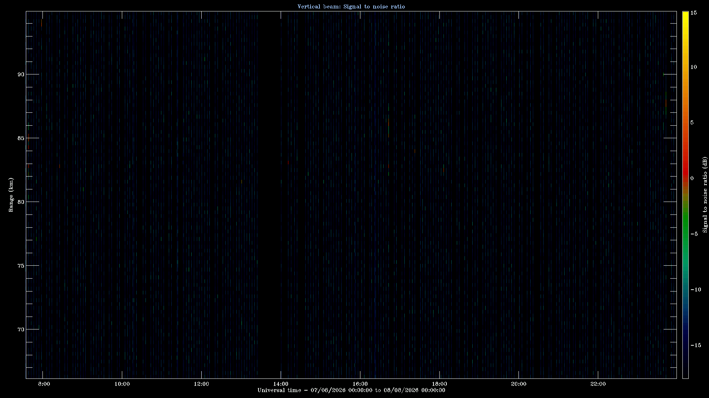Image resolution: width=709 pixels, height=398 pixels.
Task: Click the plot title 'Vertical beam: Signal to noise ratio'
Action: [x=351, y=7]
